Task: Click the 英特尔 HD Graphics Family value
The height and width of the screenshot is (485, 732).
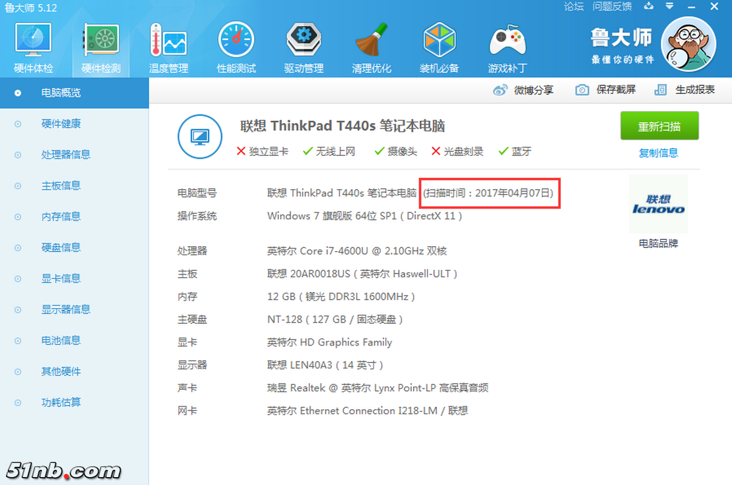Action: [x=330, y=342]
